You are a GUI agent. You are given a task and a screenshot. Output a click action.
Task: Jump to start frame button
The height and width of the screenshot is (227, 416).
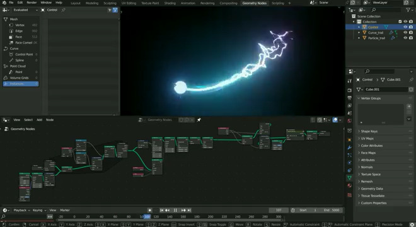(x=161, y=210)
